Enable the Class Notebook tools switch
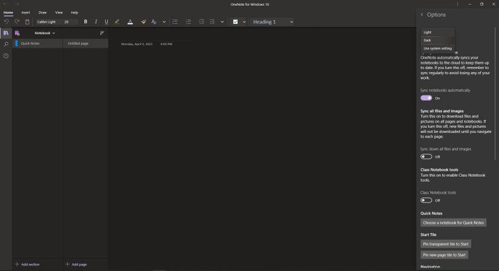499x271 pixels. pyautogui.click(x=426, y=200)
